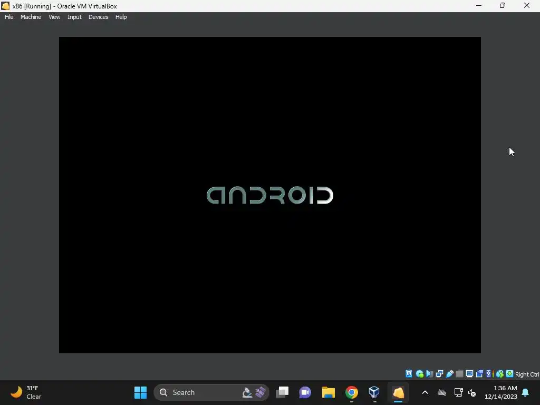Restore down the VirtualBox window

[x=503, y=6]
